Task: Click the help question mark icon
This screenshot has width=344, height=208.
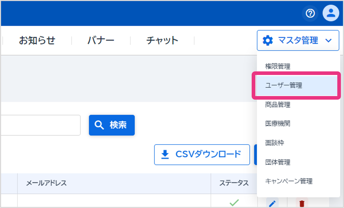Action: (x=310, y=13)
